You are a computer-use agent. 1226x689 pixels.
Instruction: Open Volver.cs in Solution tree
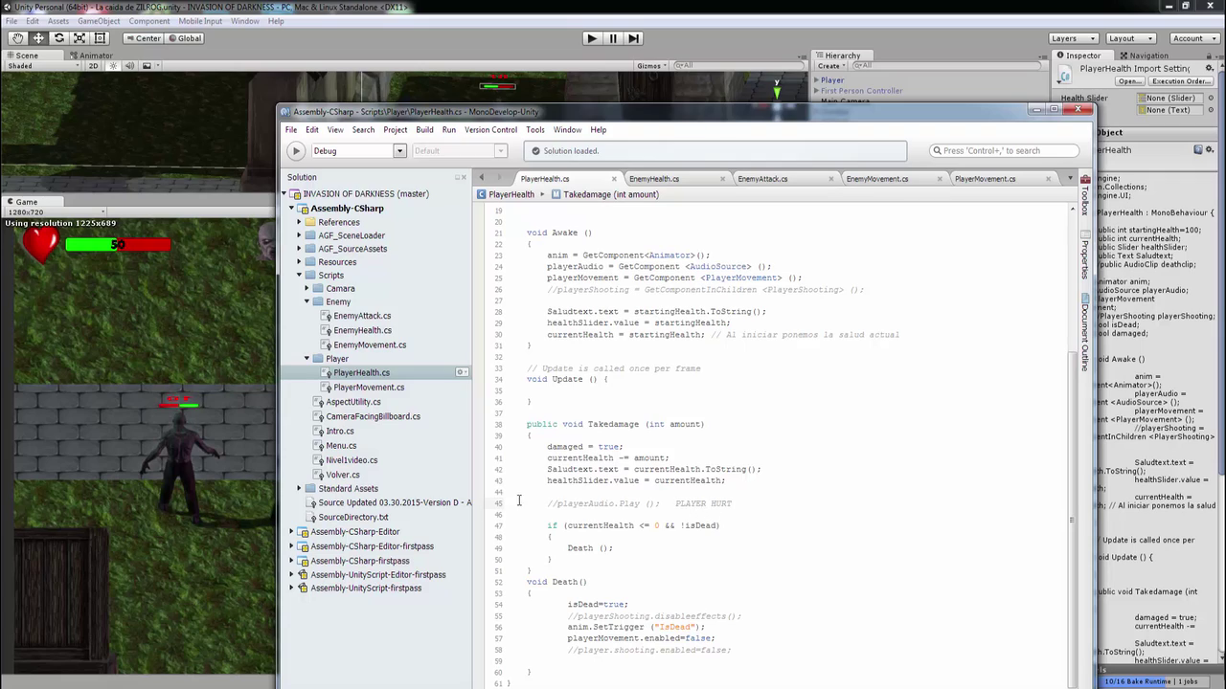tap(343, 475)
